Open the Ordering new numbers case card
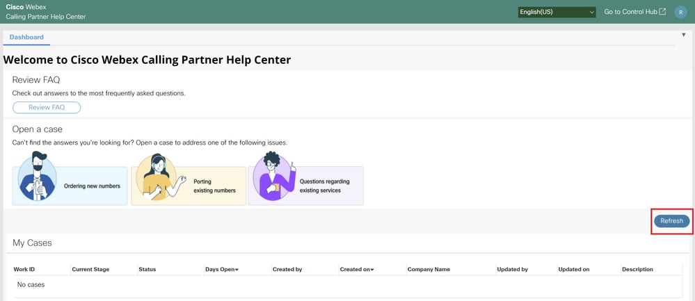 coord(70,186)
